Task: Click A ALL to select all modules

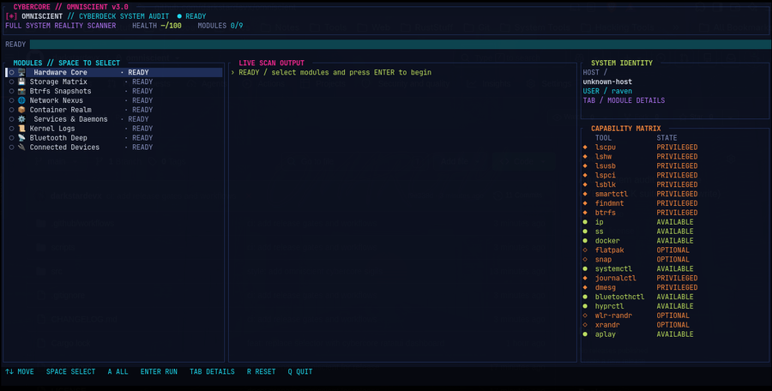Action: (x=118, y=372)
